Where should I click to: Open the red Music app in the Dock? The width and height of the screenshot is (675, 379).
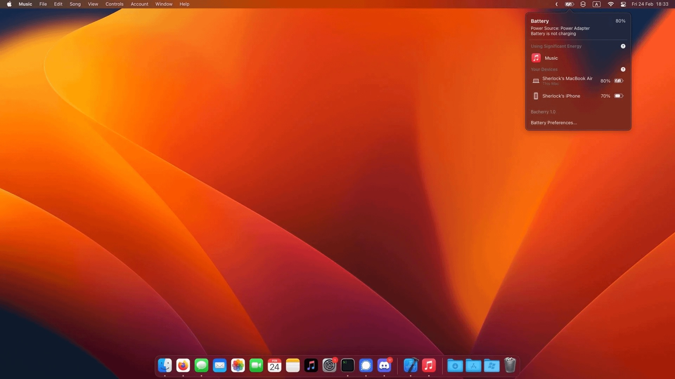tap(429, 366)
